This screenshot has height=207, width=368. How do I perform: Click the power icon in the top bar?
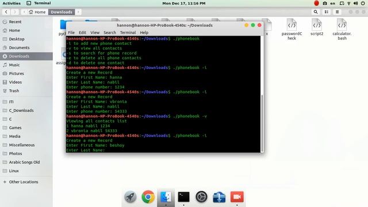363,3
